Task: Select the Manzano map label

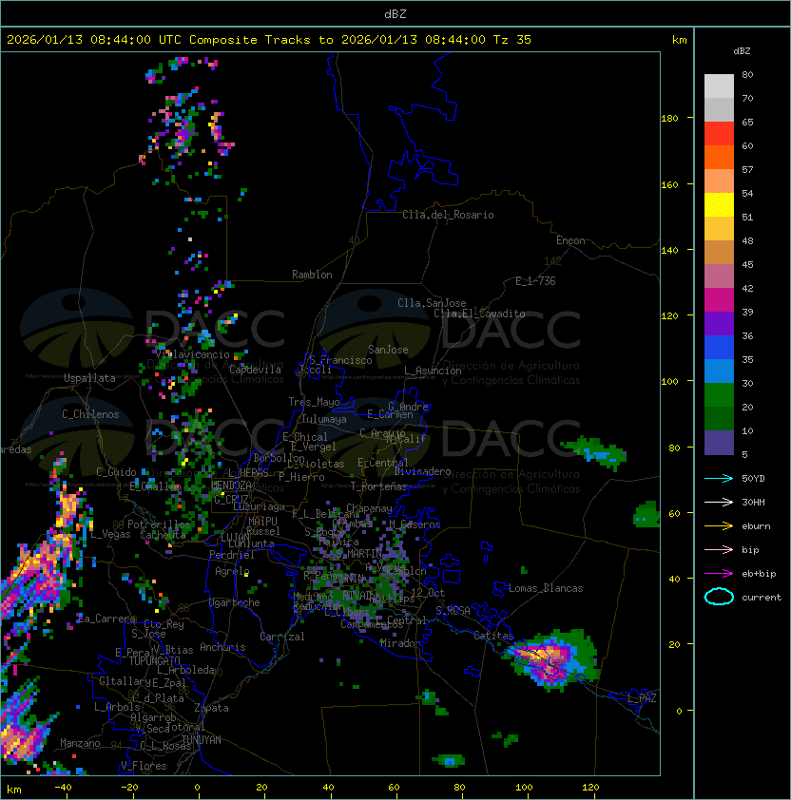Action: 80,743
